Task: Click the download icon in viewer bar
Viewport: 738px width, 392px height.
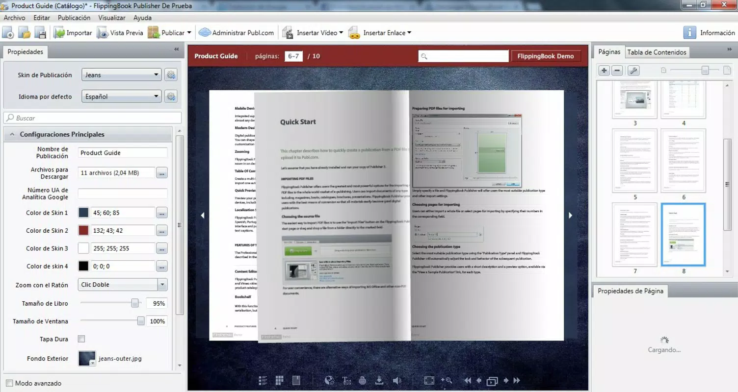Action: coord(379,380)
